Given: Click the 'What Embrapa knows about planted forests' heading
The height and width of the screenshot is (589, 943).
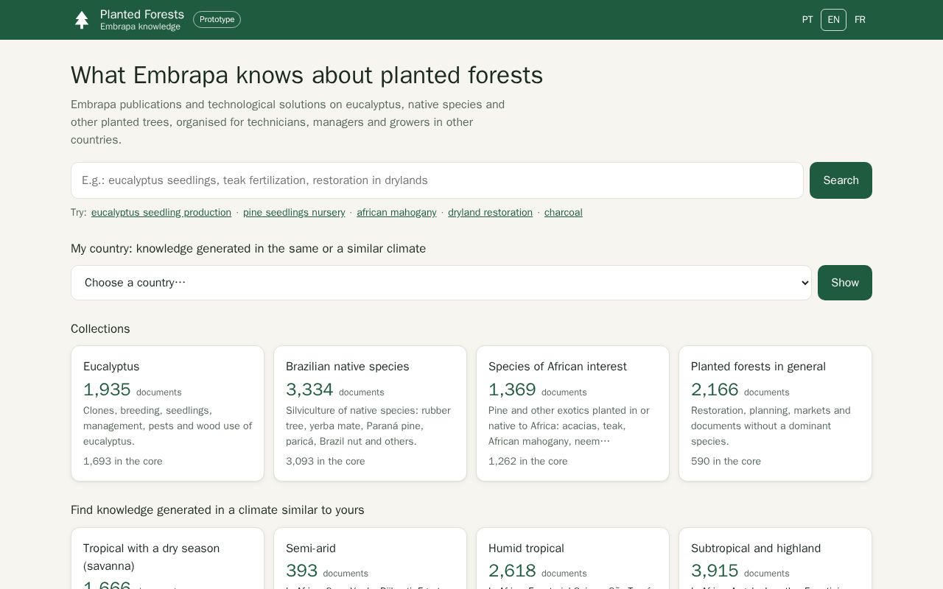Looking at the screenshot, I should (306, 75).
